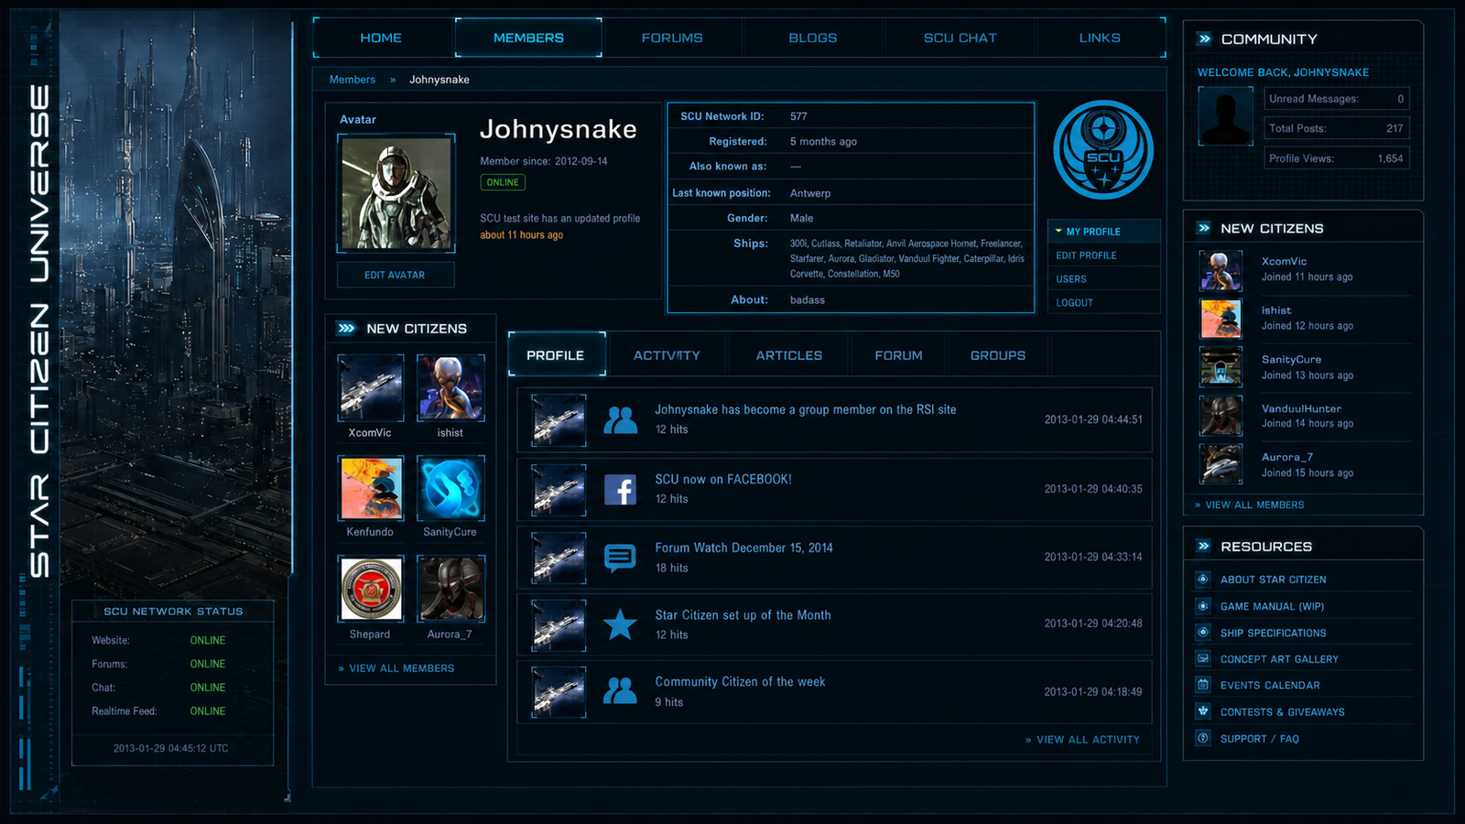Click chat bubble icon beside Forum Watch
The width and height of the screenshot is (1465, 824).
tap(620, 557)
